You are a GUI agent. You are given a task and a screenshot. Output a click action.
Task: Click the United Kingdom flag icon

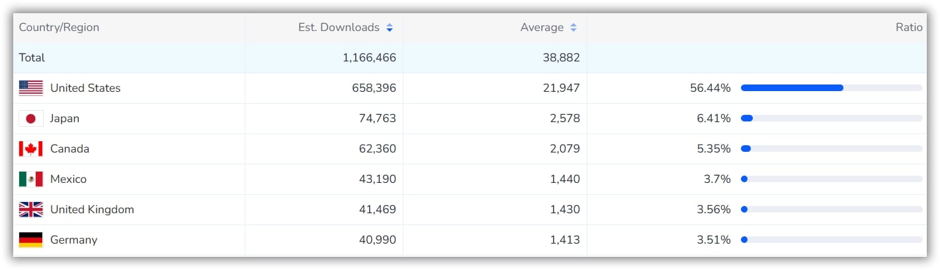coord(31,209)
